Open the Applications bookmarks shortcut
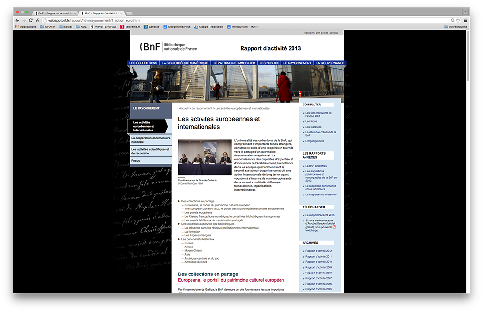This screenshot has height=312, width=483. click(x=26, y=27)
